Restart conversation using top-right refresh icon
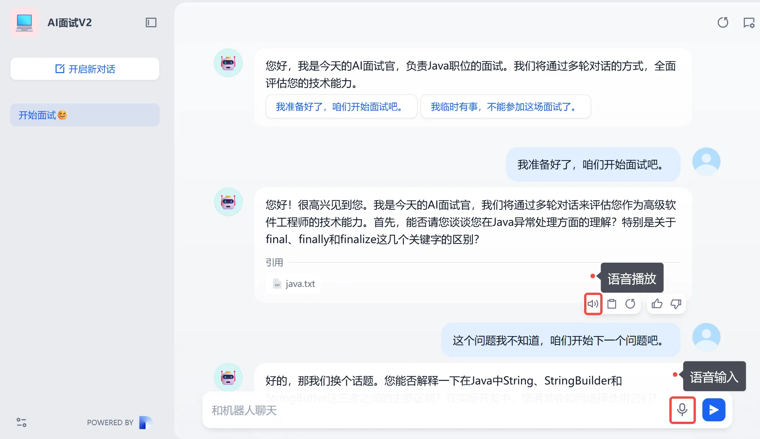 (x=723, y=23)
